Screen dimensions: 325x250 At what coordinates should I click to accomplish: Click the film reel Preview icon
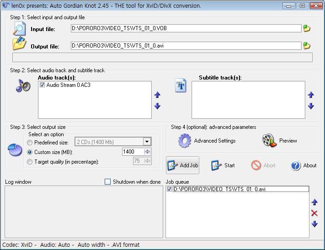(x=269, y=140)
